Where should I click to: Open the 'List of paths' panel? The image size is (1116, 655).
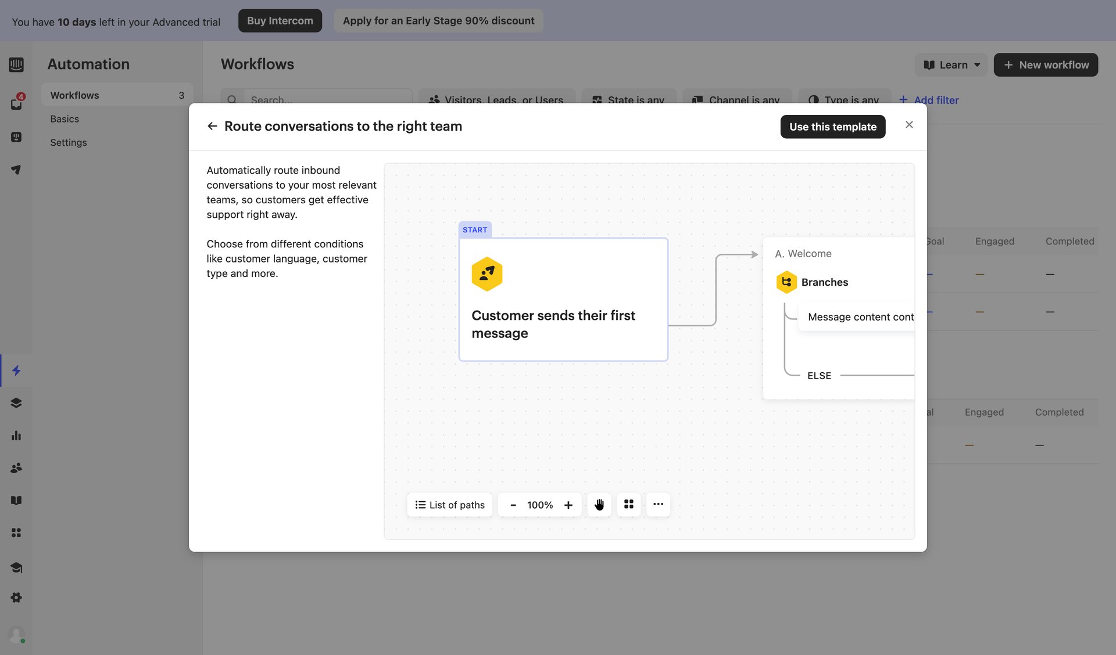pos(449,505)
